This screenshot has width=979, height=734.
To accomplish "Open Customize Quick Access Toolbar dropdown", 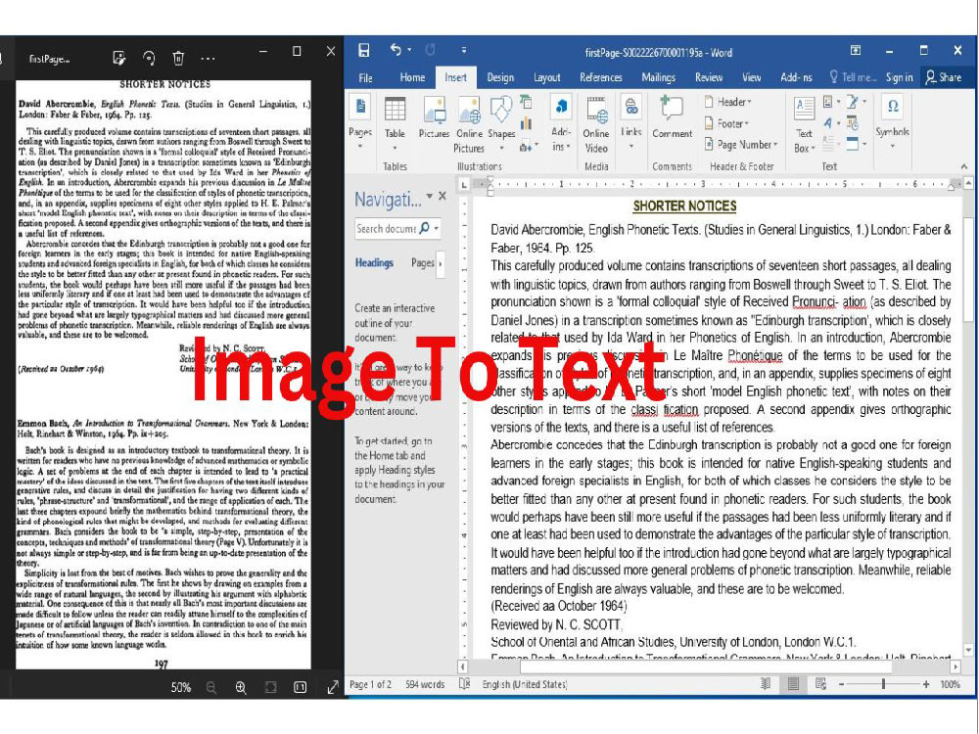I will point(464,50).
